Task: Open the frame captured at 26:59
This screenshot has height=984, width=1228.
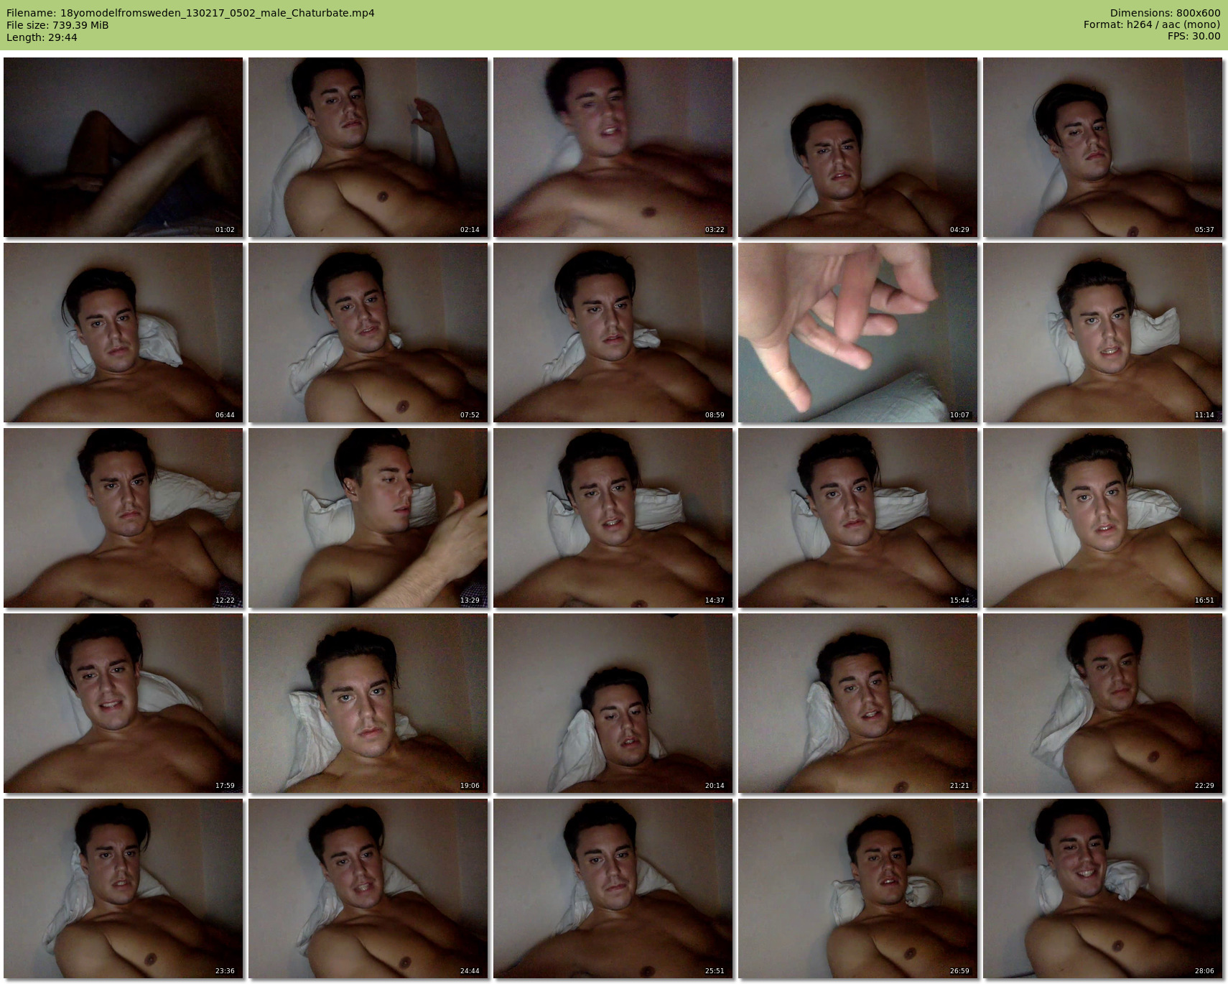Action: point(857,888)
